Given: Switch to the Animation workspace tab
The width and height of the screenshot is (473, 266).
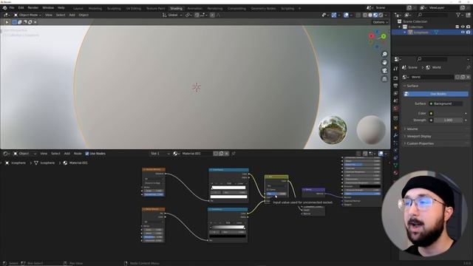Looking at the screenshot, I should (195, 8).
